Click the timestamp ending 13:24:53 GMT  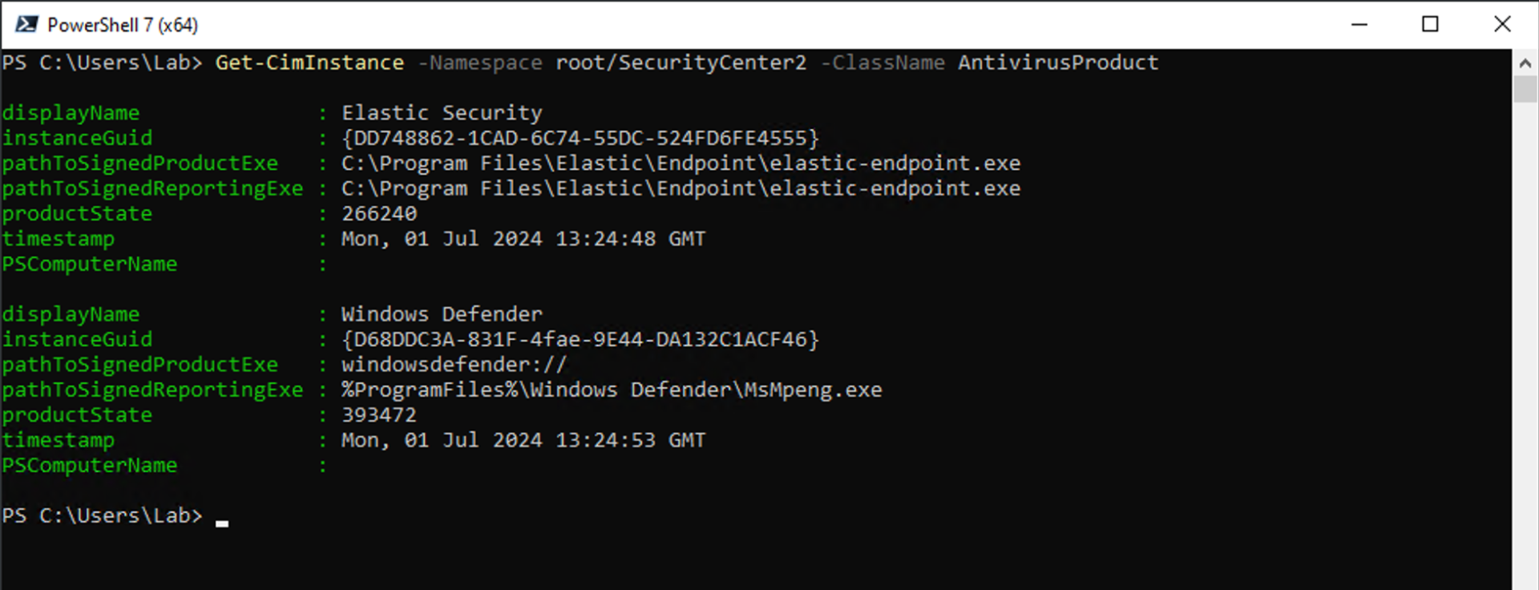click(523, 440)
